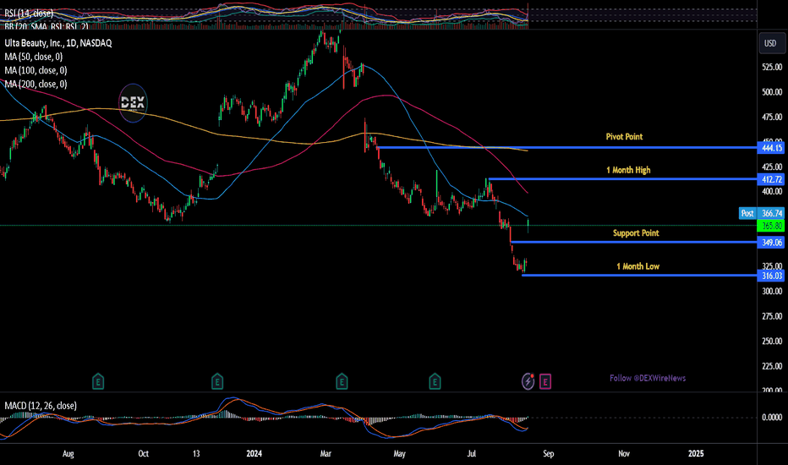The image size is (788, 465).
Task: Click the Mar label on time axis
Action: (x=326, y=453)
